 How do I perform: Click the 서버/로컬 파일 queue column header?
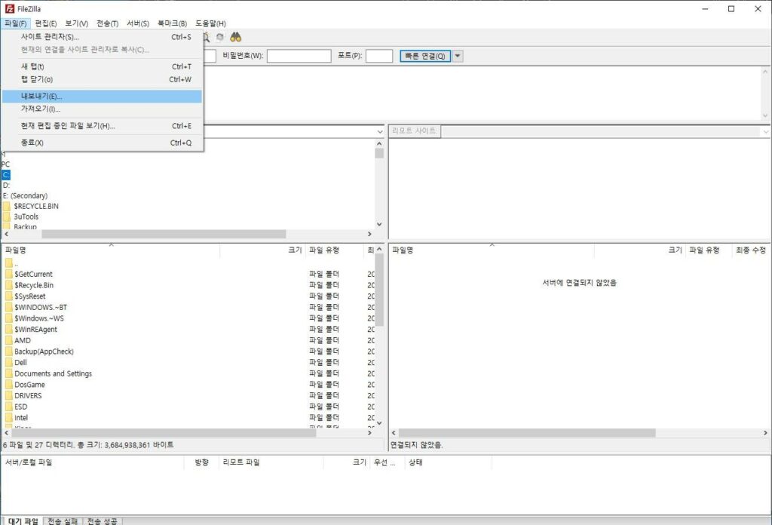pos(93,462)
